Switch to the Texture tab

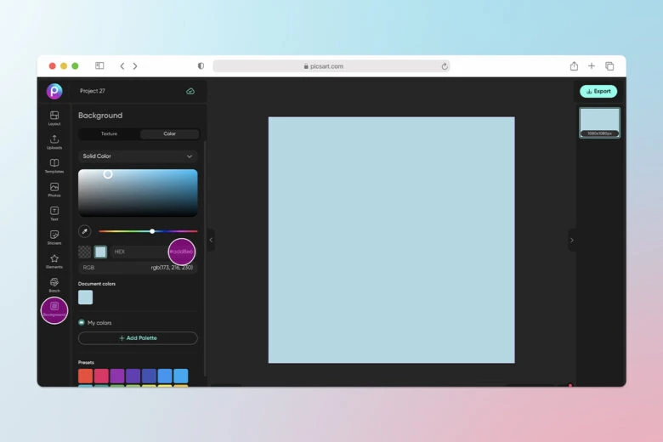(x=109, y=133)
